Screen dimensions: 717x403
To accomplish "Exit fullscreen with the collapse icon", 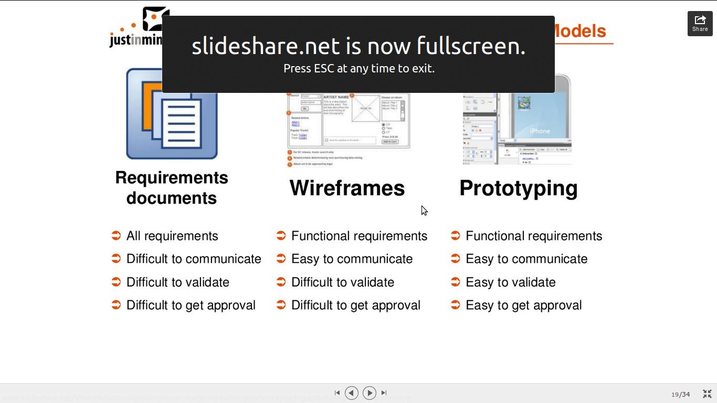I will coord(707,394).
